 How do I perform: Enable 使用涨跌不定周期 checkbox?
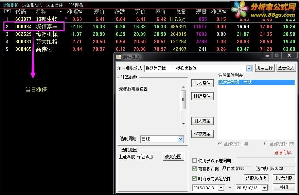194,161
